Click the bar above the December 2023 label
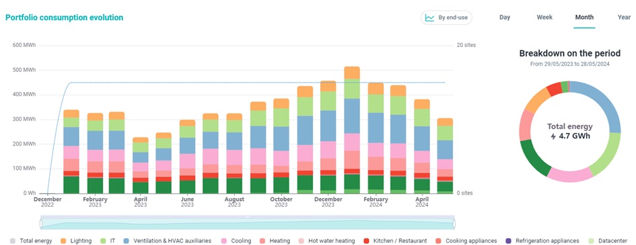 pyautogui.click(x=328, y=137)
